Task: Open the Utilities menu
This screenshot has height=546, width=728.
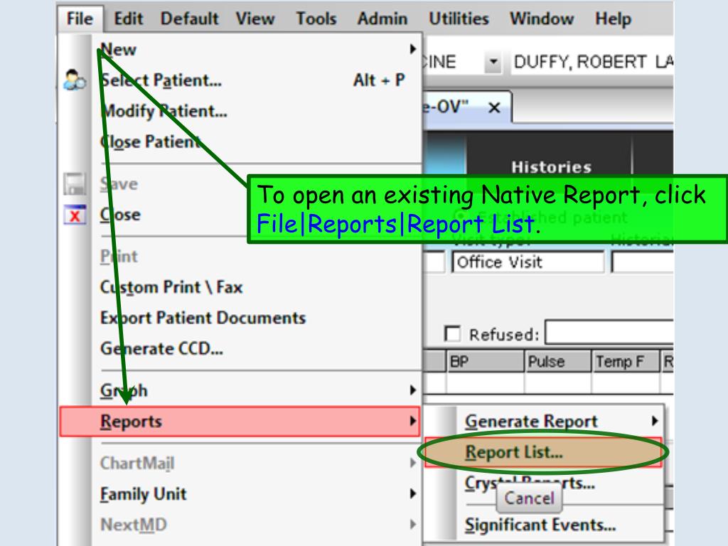Action: pyautogui.click(x=459, y=19)
